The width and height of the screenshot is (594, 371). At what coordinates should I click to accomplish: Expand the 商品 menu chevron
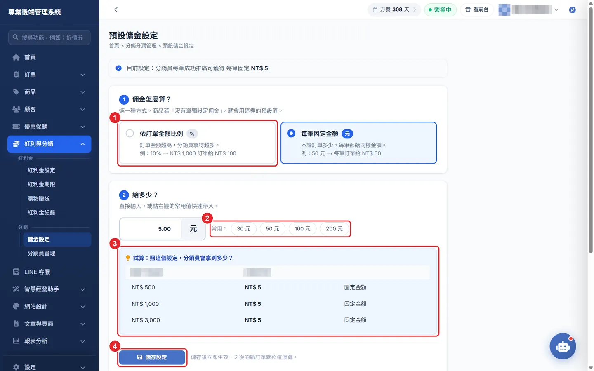pyautogui.click(x=82, y=92)
